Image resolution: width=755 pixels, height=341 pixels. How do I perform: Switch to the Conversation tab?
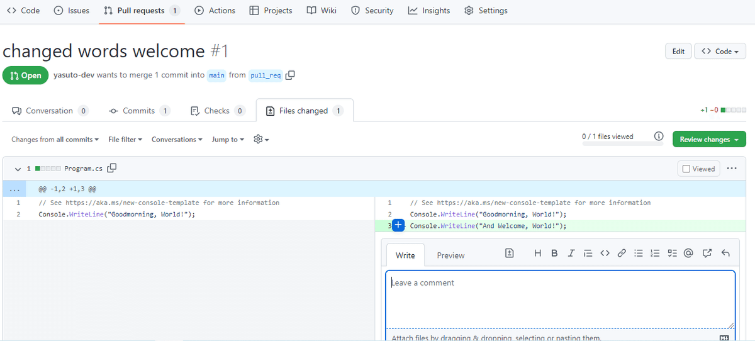pyautogui.click(x=50, y=111)
